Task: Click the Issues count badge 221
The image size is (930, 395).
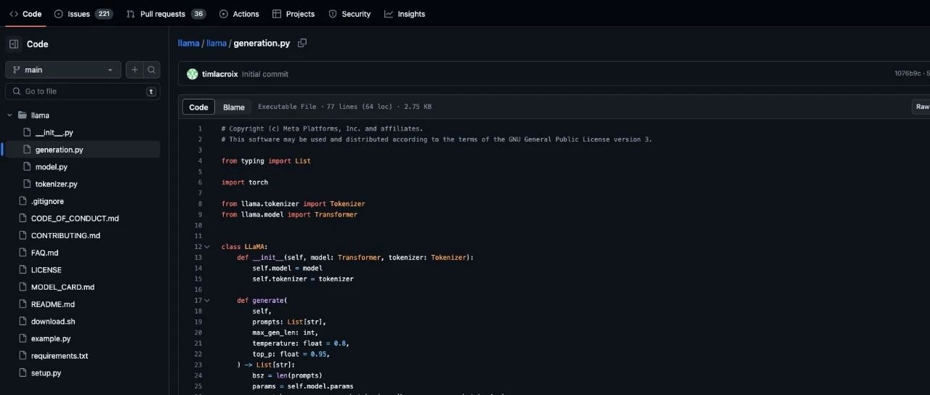Action: coord(104,14)
